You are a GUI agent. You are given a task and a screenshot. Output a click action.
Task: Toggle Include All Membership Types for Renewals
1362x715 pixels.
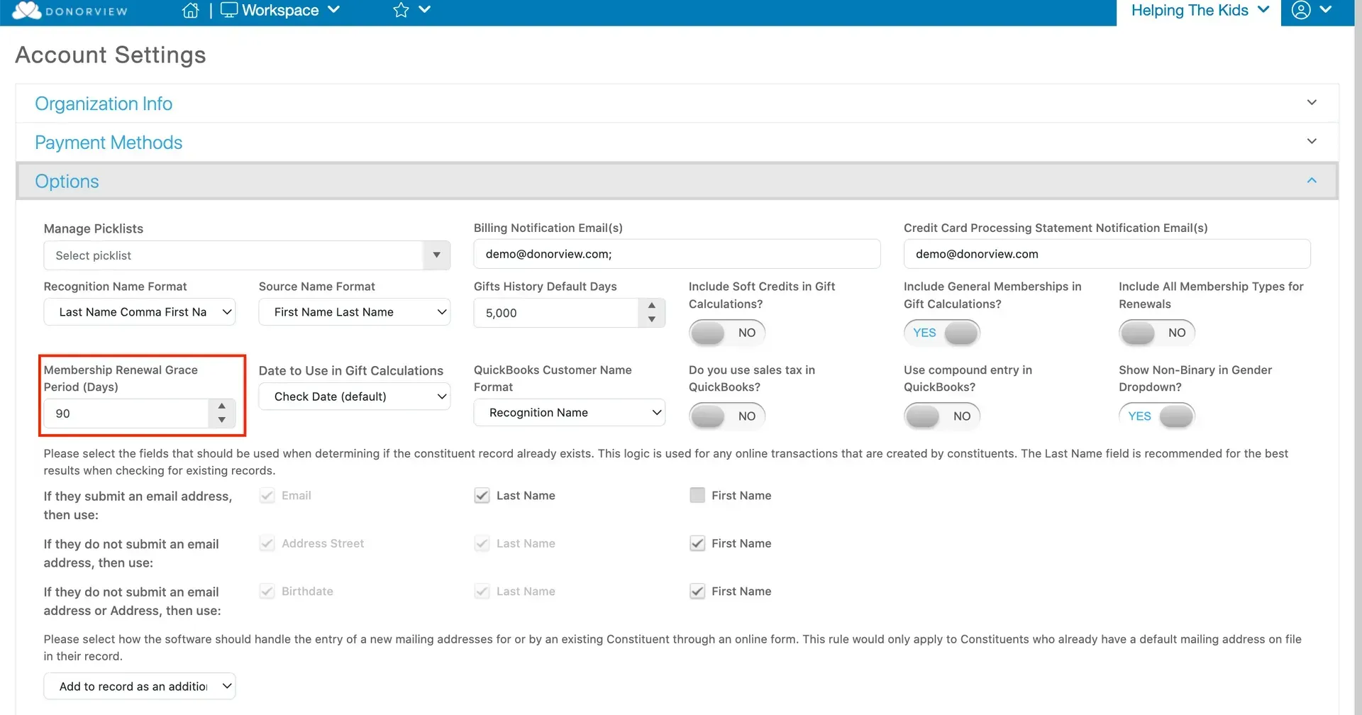[1157, 333]
